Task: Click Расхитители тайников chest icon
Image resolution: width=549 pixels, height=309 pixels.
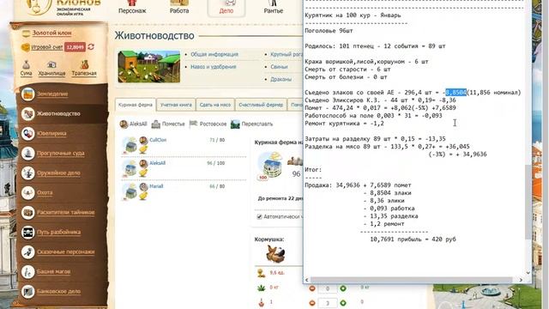Action: click(27, 212)
